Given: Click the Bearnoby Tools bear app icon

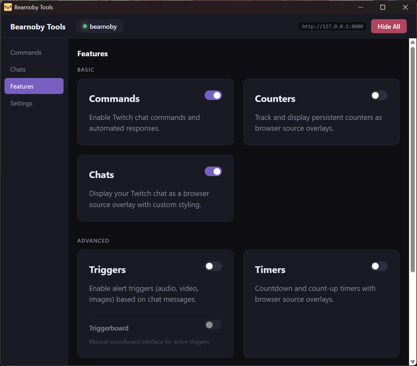Looking at the screenshot, I should coord(8,7).
